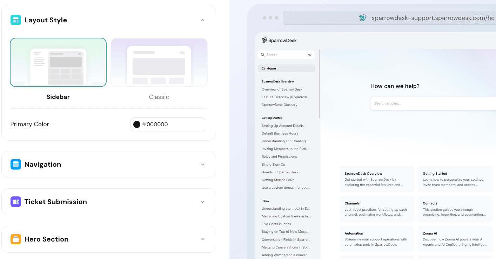Screen dimensions: 496x259
Task: Select the Classic layout thumbnail
Action: 159,62
